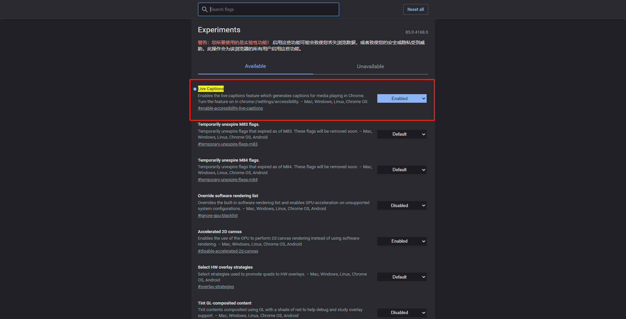Click the #temporary-unexpire-flags-m84 anchor link
This screenshot has height=319, width=626.
(228, 180)
